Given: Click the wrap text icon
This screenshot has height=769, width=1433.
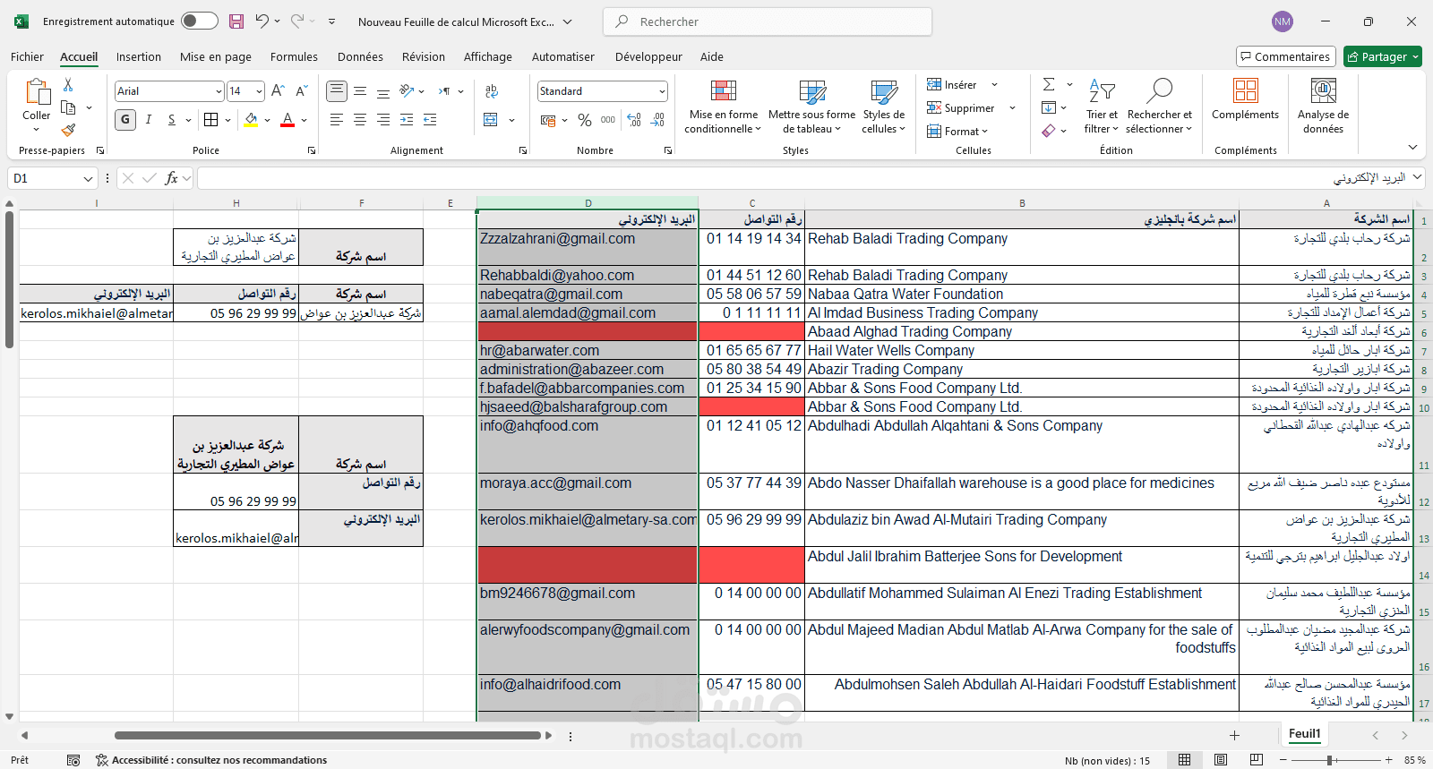Looking at the screenshot, I should point(492,90).
